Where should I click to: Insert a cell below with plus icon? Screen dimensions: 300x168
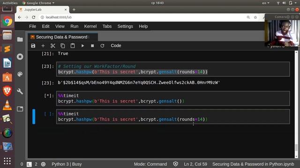43,46
